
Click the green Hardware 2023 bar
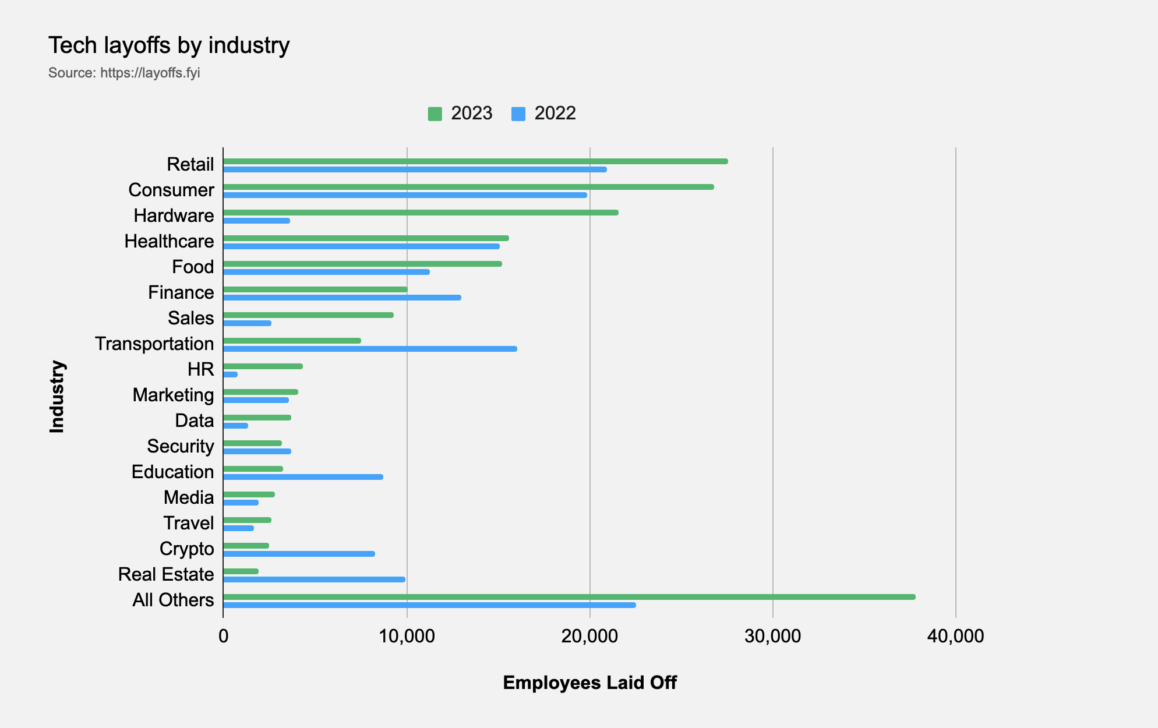point(420,213)
